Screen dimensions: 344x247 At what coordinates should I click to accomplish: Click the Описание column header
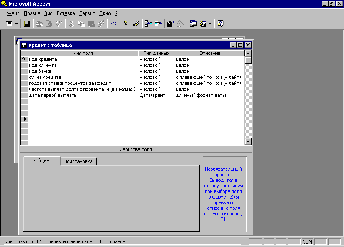[x=210, y=53]
